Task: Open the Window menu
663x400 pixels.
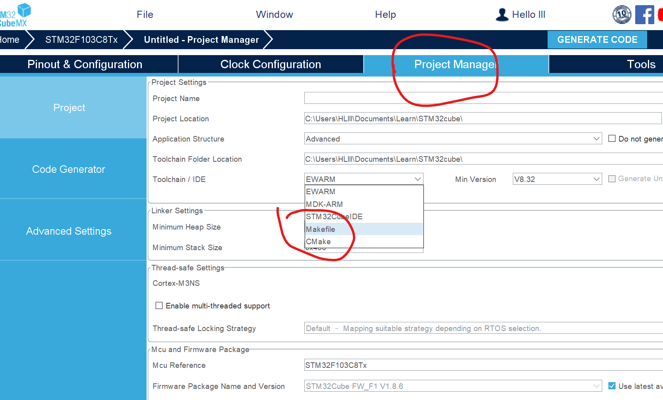Action: click(x=274, y=15)
